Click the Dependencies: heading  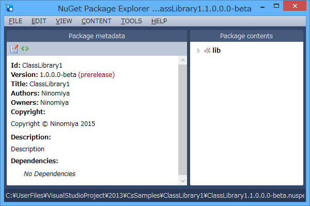tap(35, 161)
